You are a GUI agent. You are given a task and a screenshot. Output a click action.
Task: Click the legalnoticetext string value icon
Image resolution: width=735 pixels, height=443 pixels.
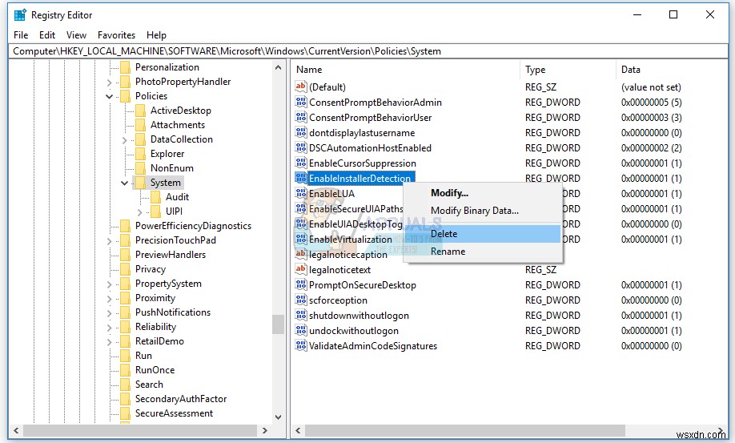click(x=300, y=269)
